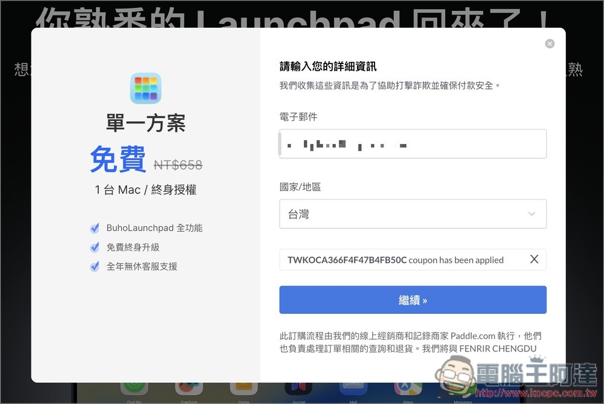604x404 pixels.
Task: Click the strikethrough NT$658 price
Action: 179,165
